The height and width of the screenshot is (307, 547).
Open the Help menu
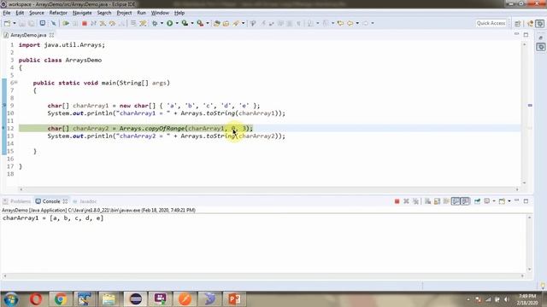pyautogui.click(x=179, y=13)
